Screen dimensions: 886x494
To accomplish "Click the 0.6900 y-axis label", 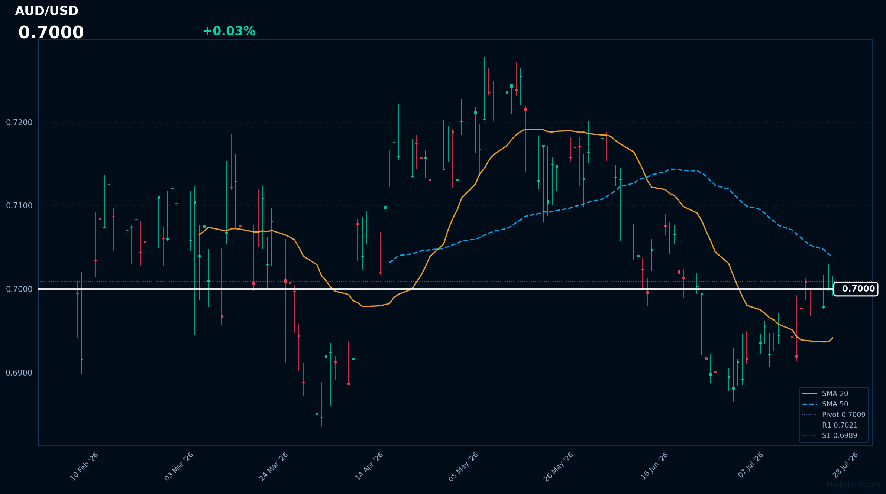I will (x=19, y=373).
